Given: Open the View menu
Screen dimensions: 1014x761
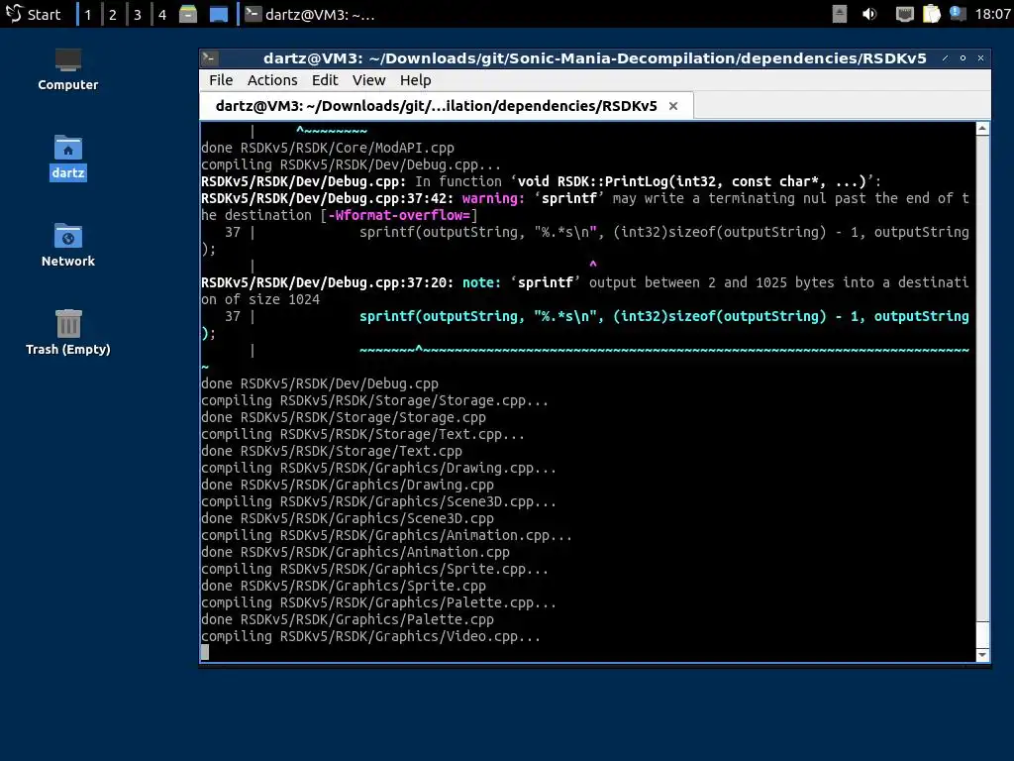Looking at the screenshot, I should point(368,80).
